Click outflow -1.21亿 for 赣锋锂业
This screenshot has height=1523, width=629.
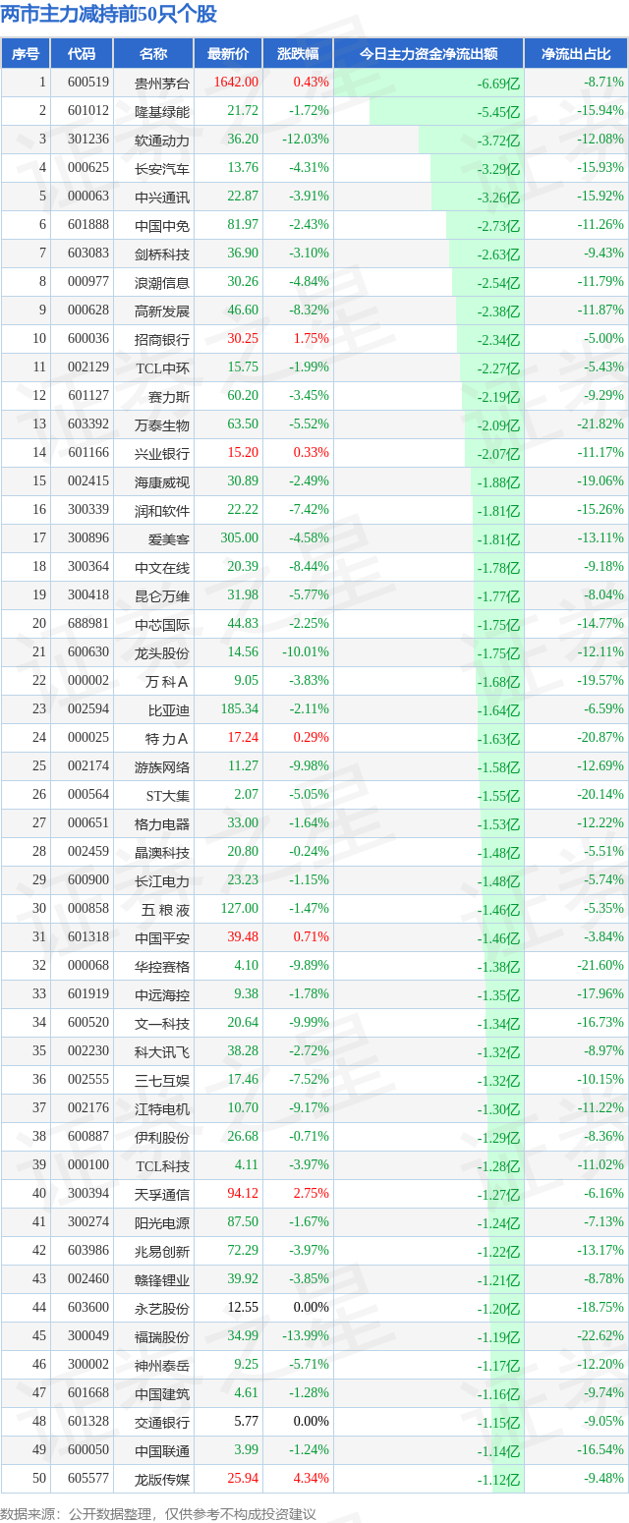pyautogui.click(x=498, y=1280)
